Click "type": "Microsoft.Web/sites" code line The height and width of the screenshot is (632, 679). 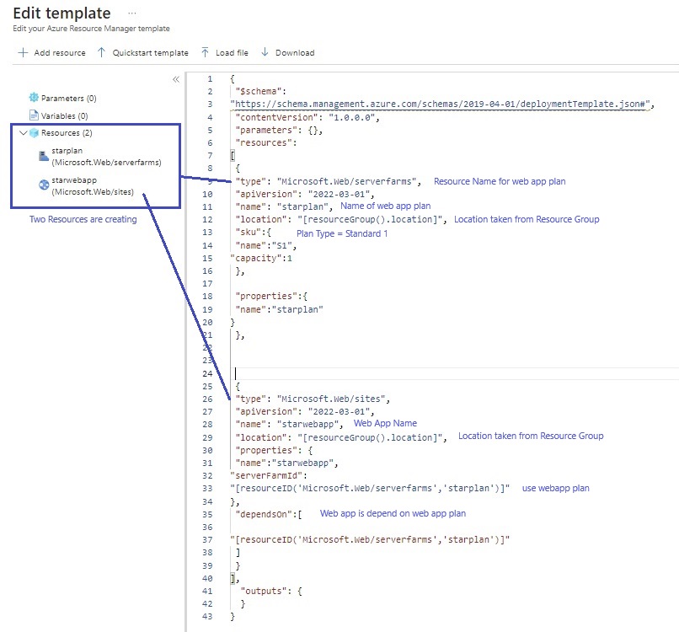(313, 399)
